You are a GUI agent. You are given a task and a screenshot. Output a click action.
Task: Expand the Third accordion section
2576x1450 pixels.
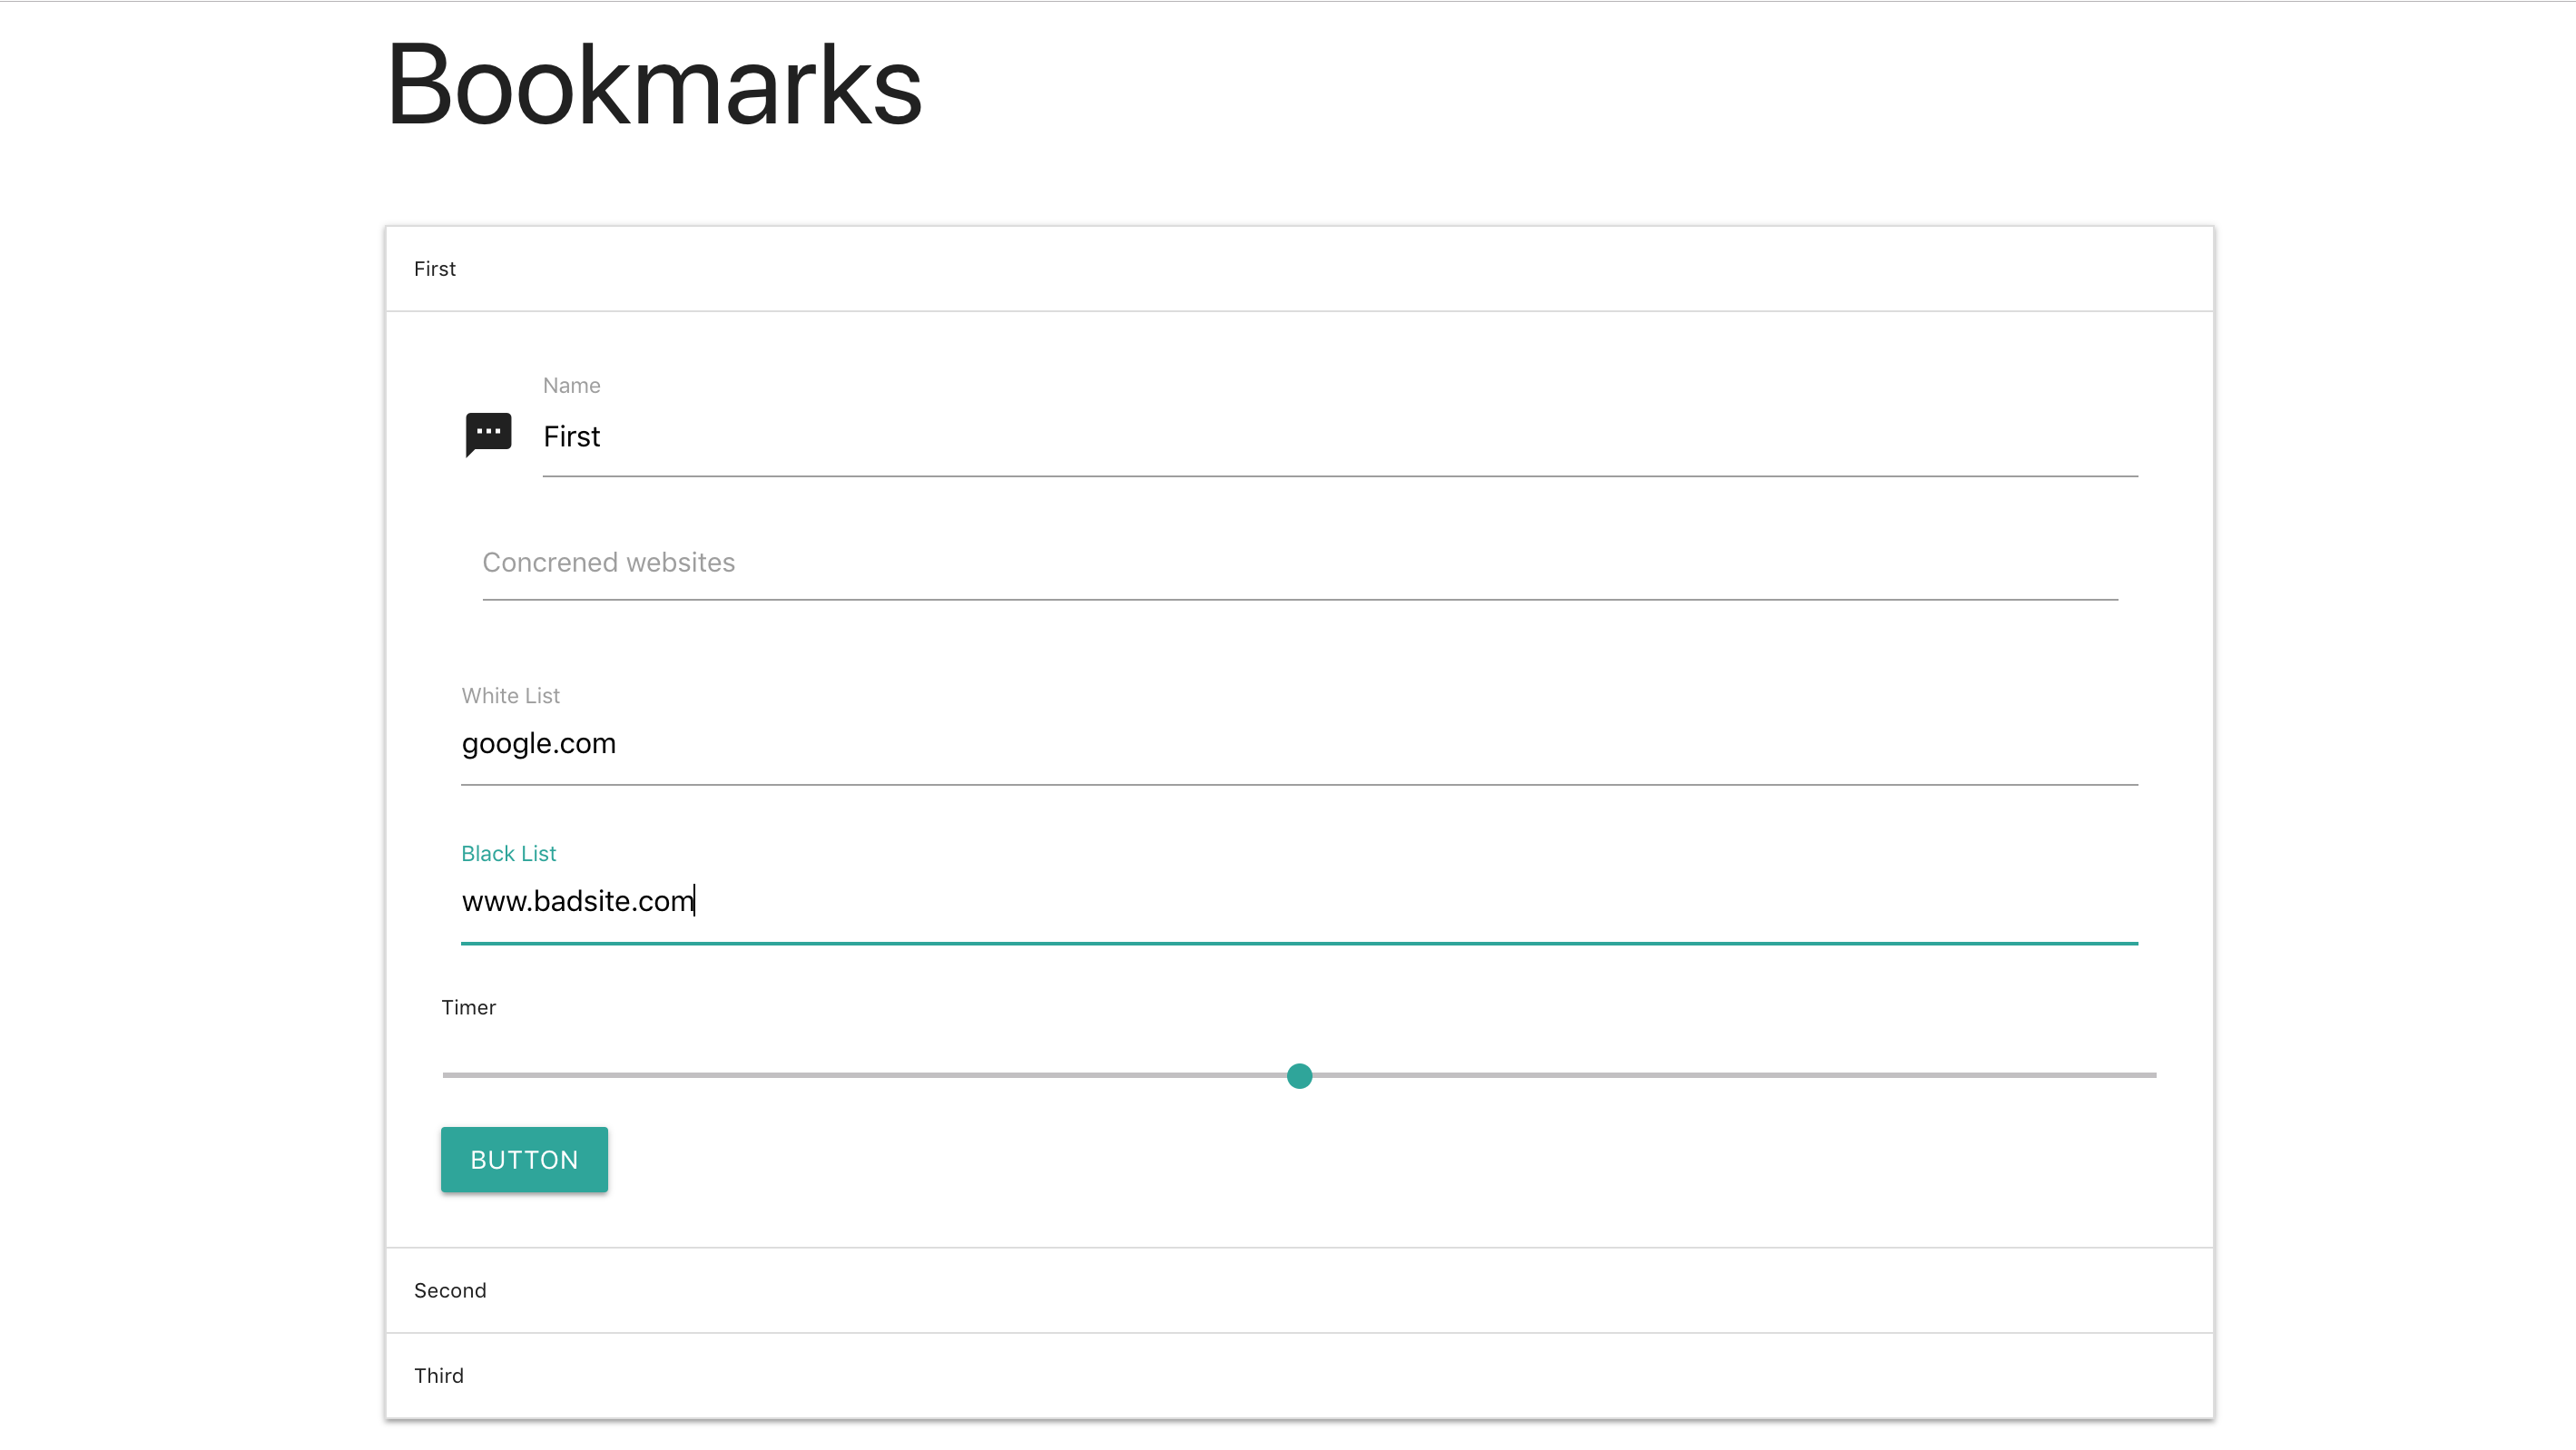(x=439, y=1375)
